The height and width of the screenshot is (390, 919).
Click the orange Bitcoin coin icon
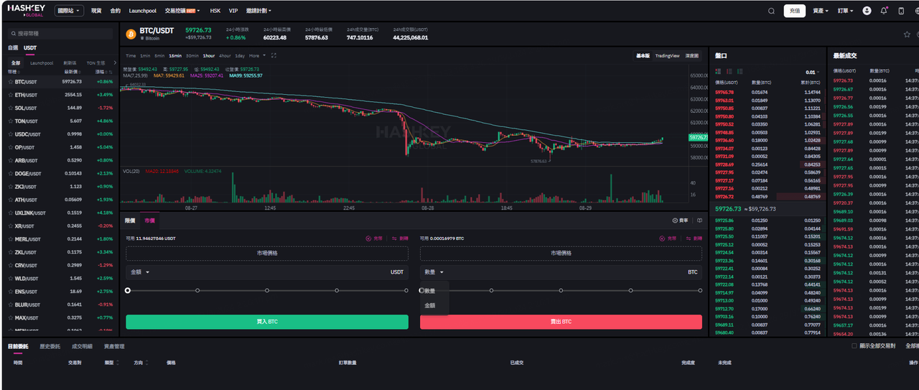(131, 34)
